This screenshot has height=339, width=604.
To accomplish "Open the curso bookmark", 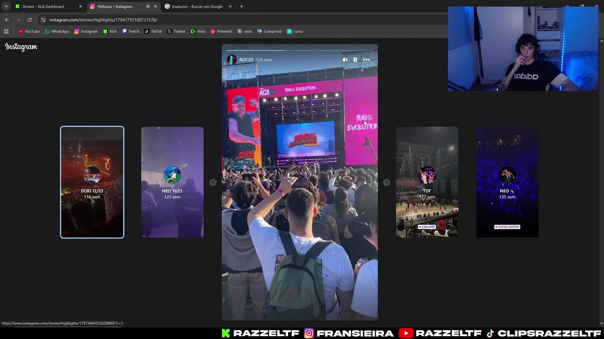I will pyautogui.click(x=295, y=32).
